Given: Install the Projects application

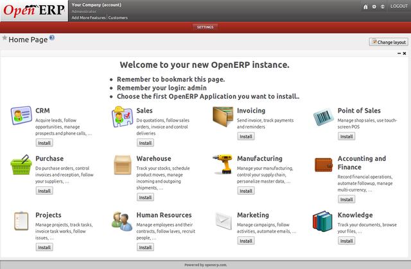Looking at the screenshot, I should point(44,247).
